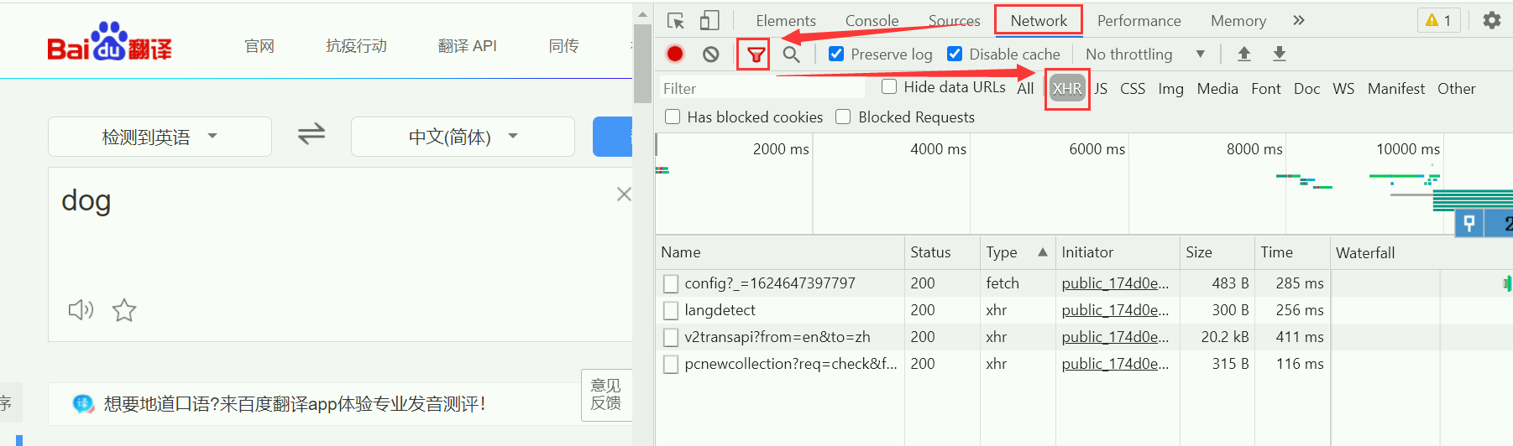
Task: Switch to the Performance tab
Action: point(1139,21)
